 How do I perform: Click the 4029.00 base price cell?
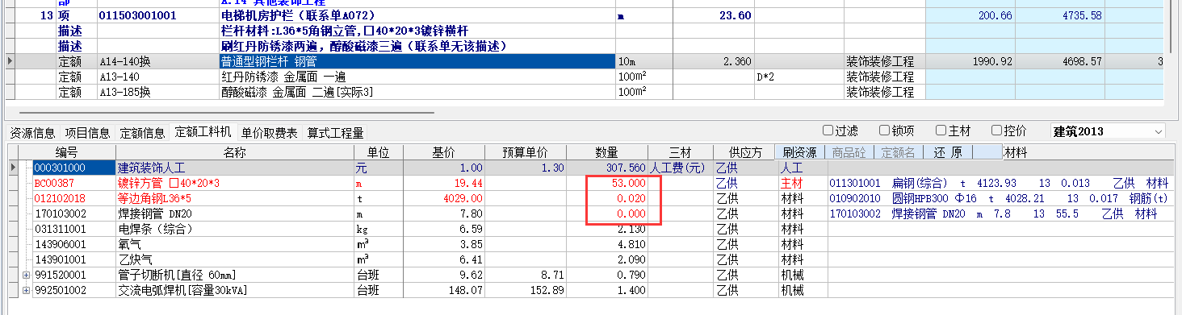443,198
